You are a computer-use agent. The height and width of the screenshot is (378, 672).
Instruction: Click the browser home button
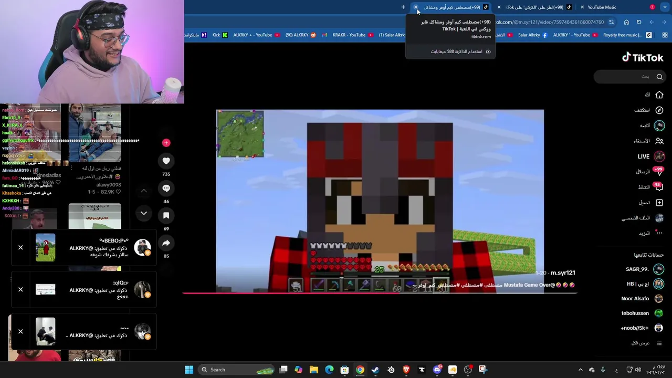(x=626, y=22)
